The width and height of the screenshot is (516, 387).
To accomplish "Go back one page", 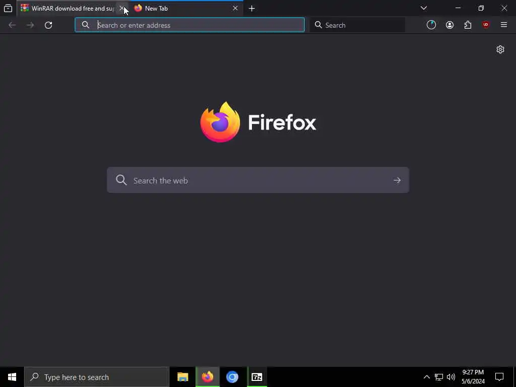I will click(x=12, y=25).
